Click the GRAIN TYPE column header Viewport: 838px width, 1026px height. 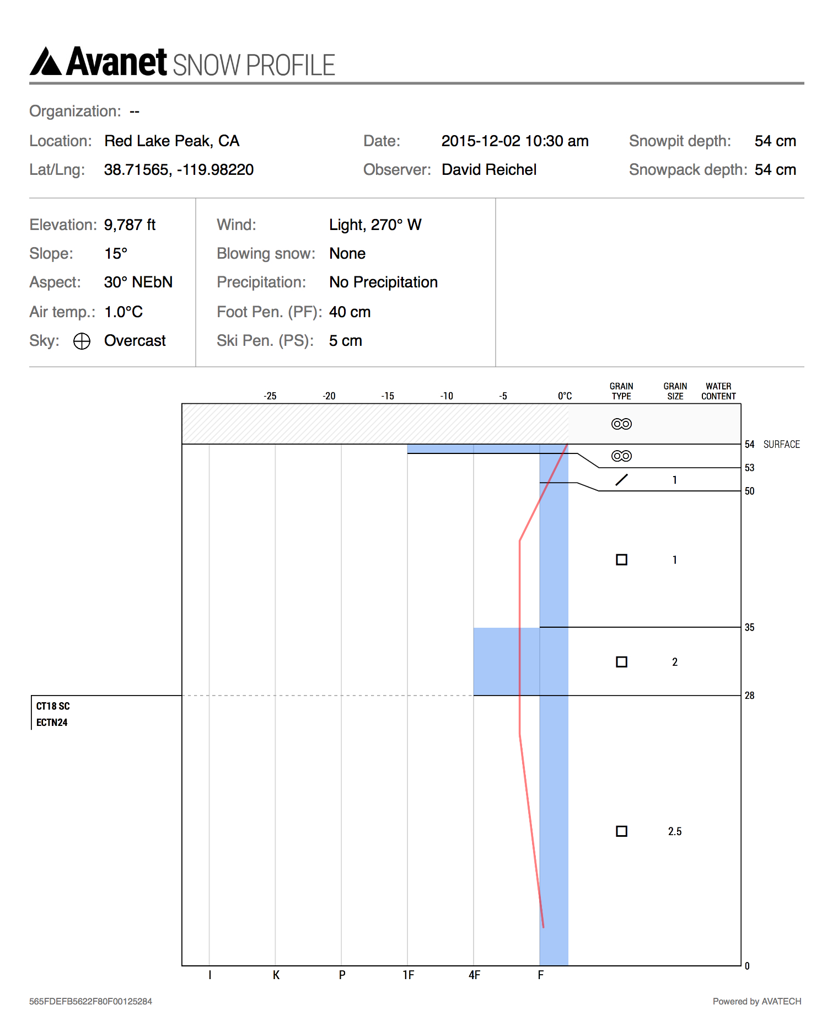pos(621,391)
